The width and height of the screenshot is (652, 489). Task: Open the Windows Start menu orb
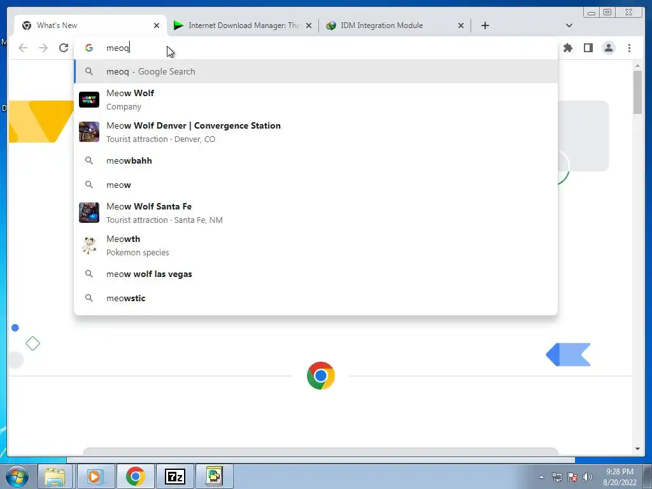[17, 476]
